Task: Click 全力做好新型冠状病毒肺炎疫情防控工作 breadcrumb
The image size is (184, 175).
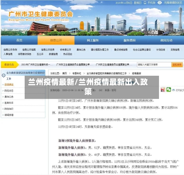Action: (x=107, y=74)
